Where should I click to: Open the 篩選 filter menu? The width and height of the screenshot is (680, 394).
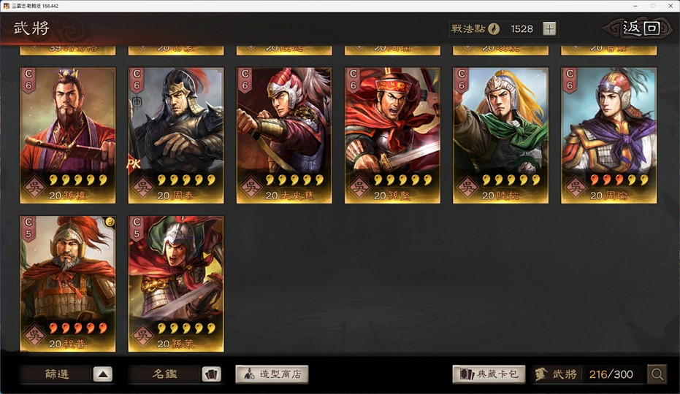[57, 374]
